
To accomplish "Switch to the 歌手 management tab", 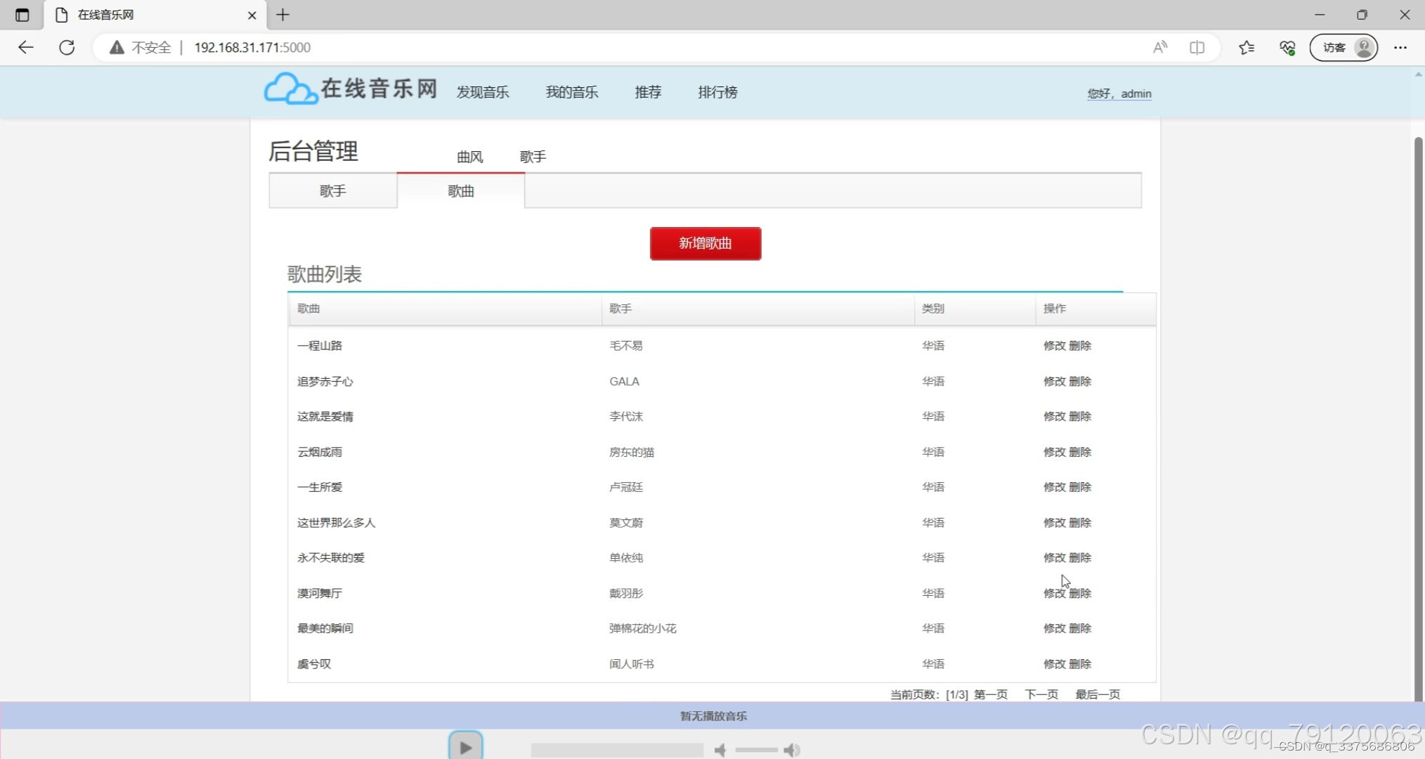I will point(332,191).
